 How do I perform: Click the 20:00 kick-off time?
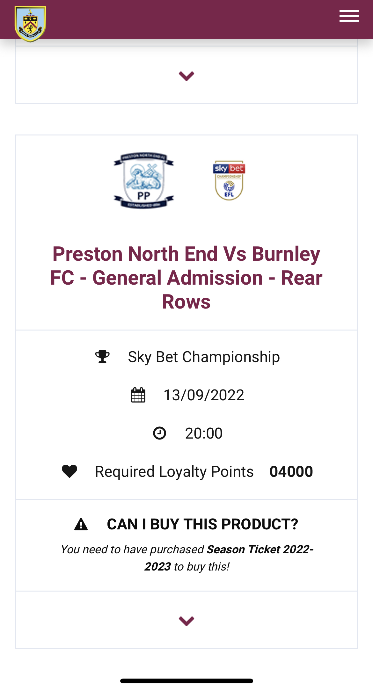coord(204,433)
